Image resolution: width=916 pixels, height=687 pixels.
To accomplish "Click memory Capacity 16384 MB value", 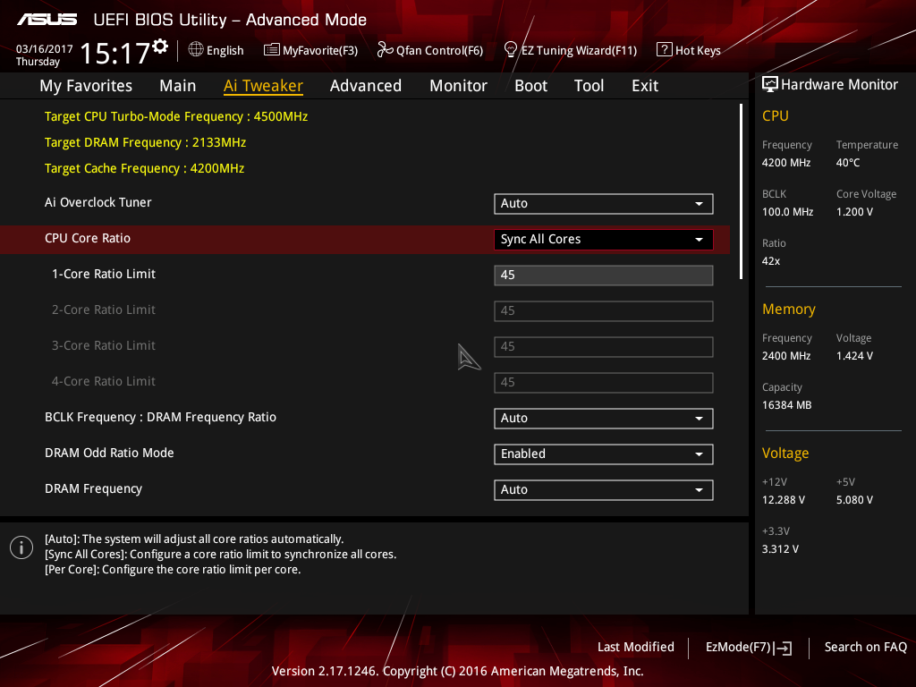I will [x=787, y=405].
